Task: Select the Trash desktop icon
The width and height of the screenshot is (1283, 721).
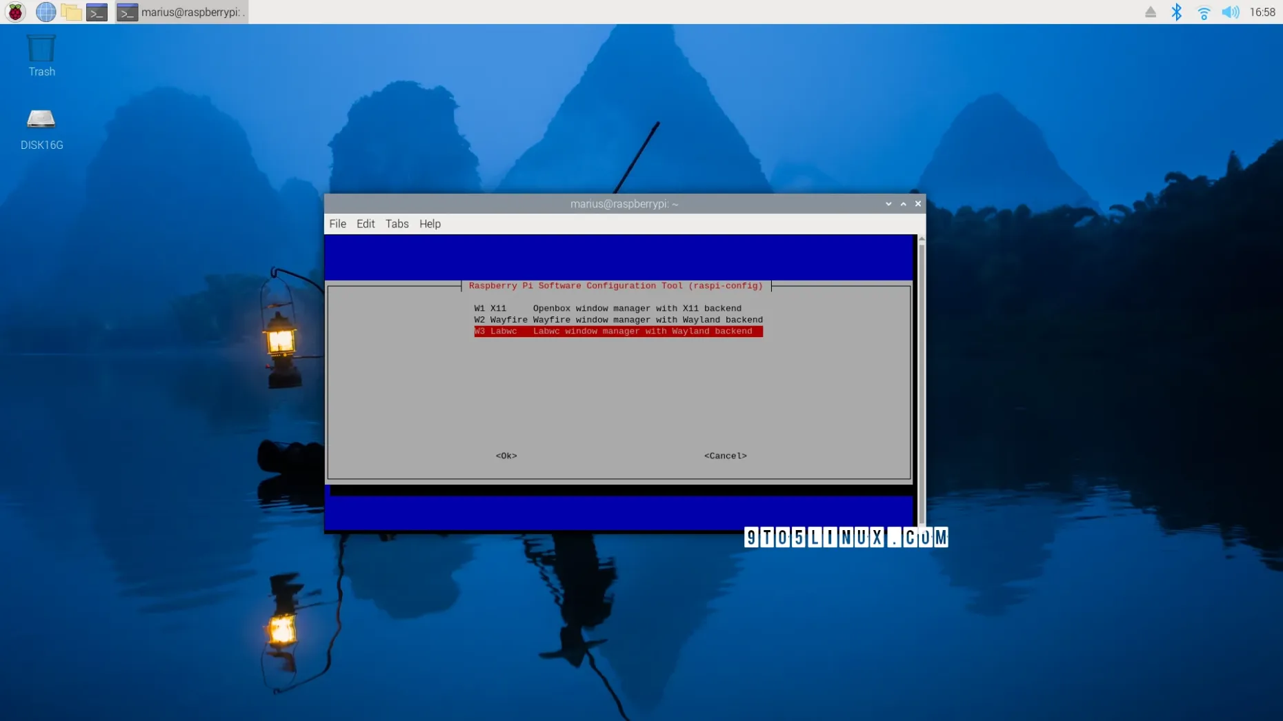Action: (x=41, y=55)
